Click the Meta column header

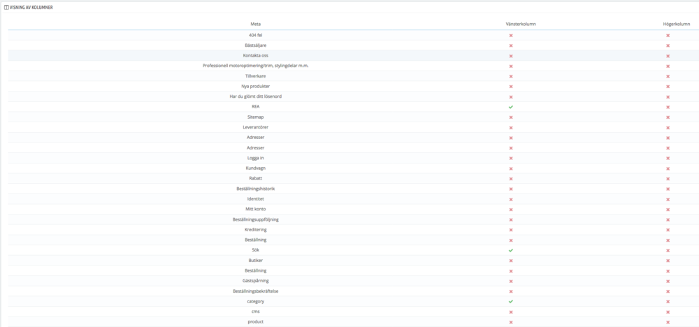click(x=255, y=24)
